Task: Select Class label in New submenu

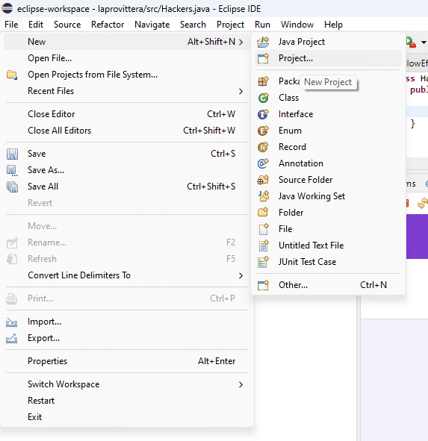Action: point(288,98)
